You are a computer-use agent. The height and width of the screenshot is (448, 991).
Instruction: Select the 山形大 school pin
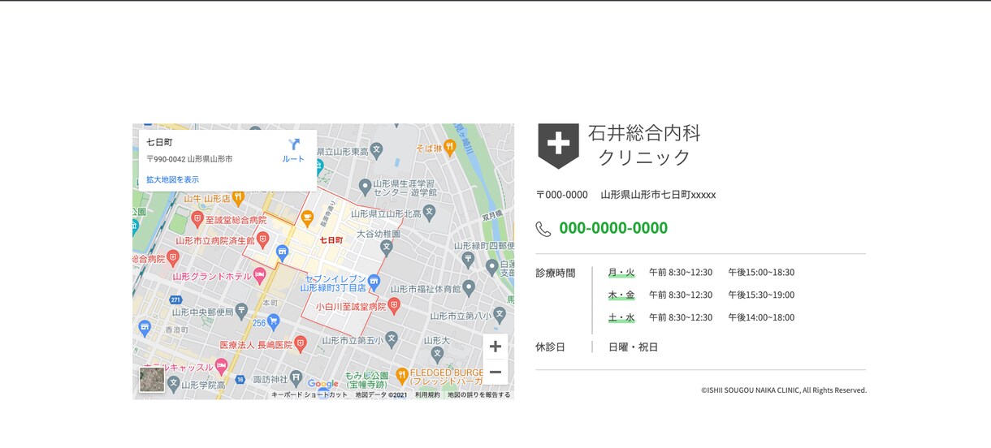pyautogui.click(x=437, y=354)
